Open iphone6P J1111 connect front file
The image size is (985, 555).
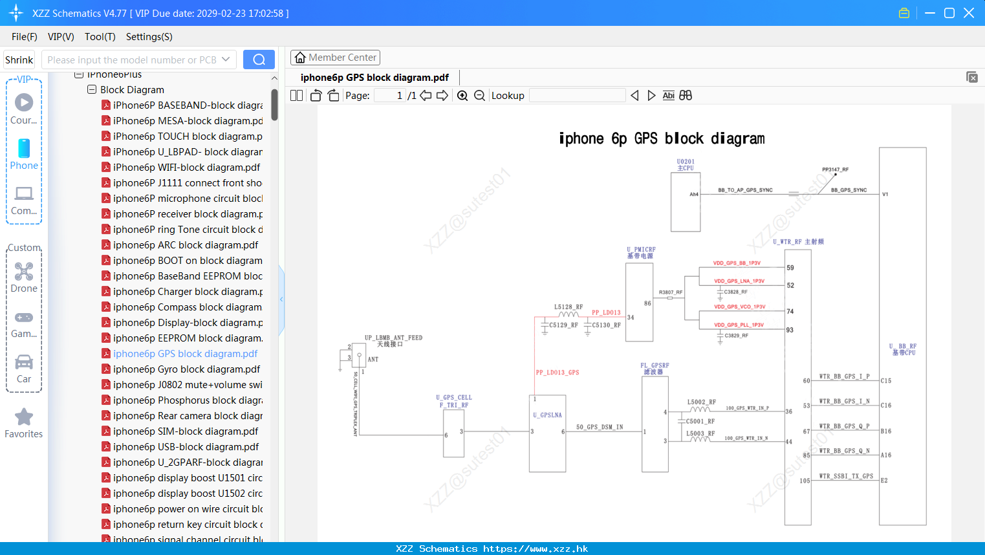coord(182,183)
